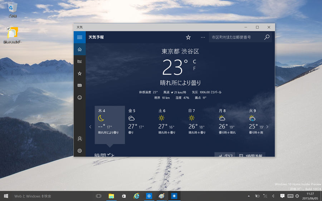The image size is (322, 201).
Task: Open the volume speaker tray icon
Action: coord(273,196)
